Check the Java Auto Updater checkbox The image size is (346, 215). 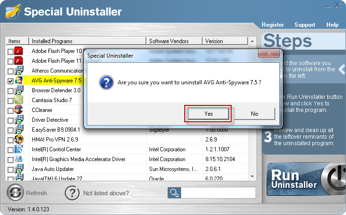[x=10, y=170]
